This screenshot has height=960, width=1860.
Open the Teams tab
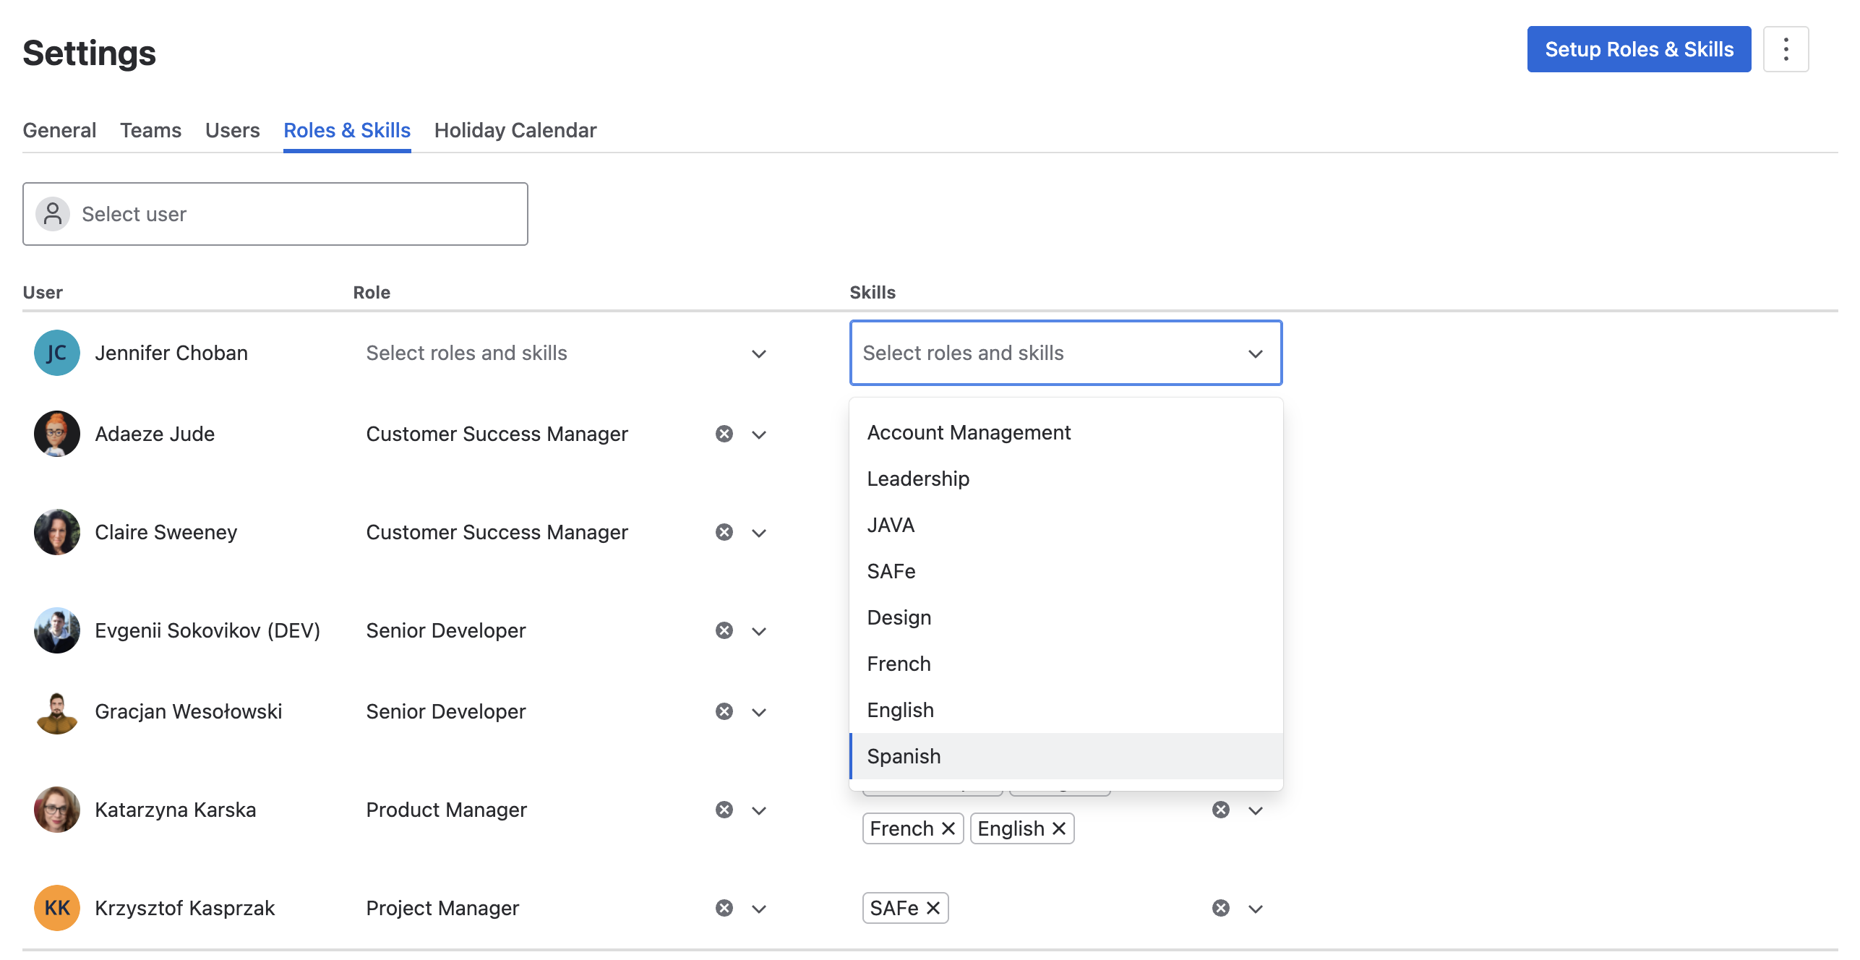pos(150,130)
